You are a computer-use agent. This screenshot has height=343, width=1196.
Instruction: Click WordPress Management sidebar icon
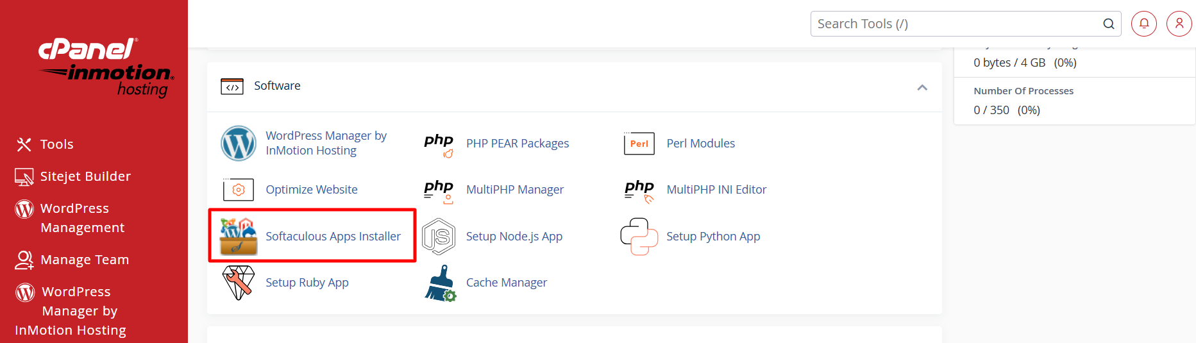(24, 209)
